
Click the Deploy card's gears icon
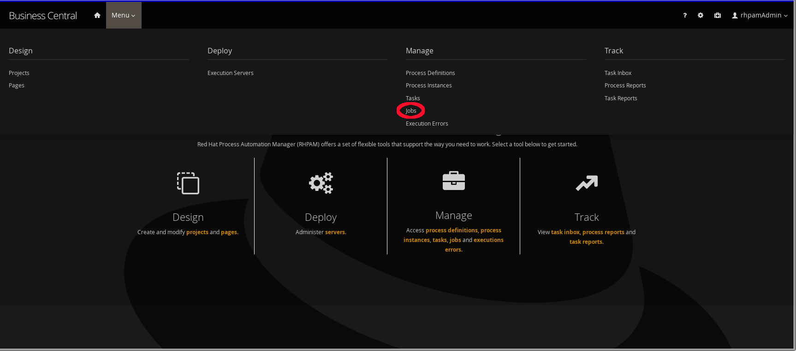pyautogui.click(x=321, y=183)
